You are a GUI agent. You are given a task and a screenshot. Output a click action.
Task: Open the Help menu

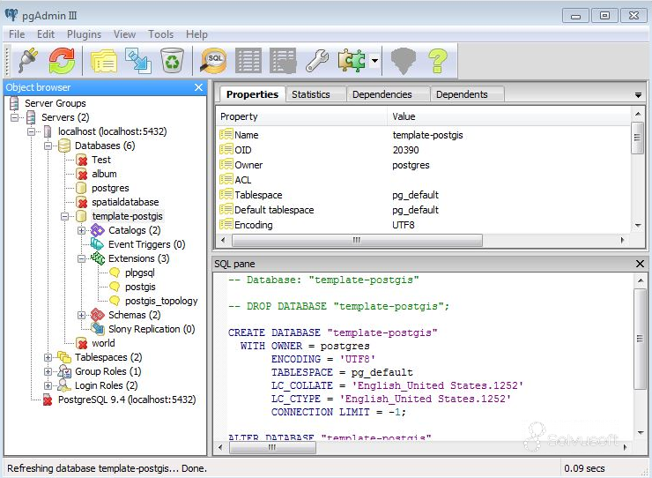[196, 34]
